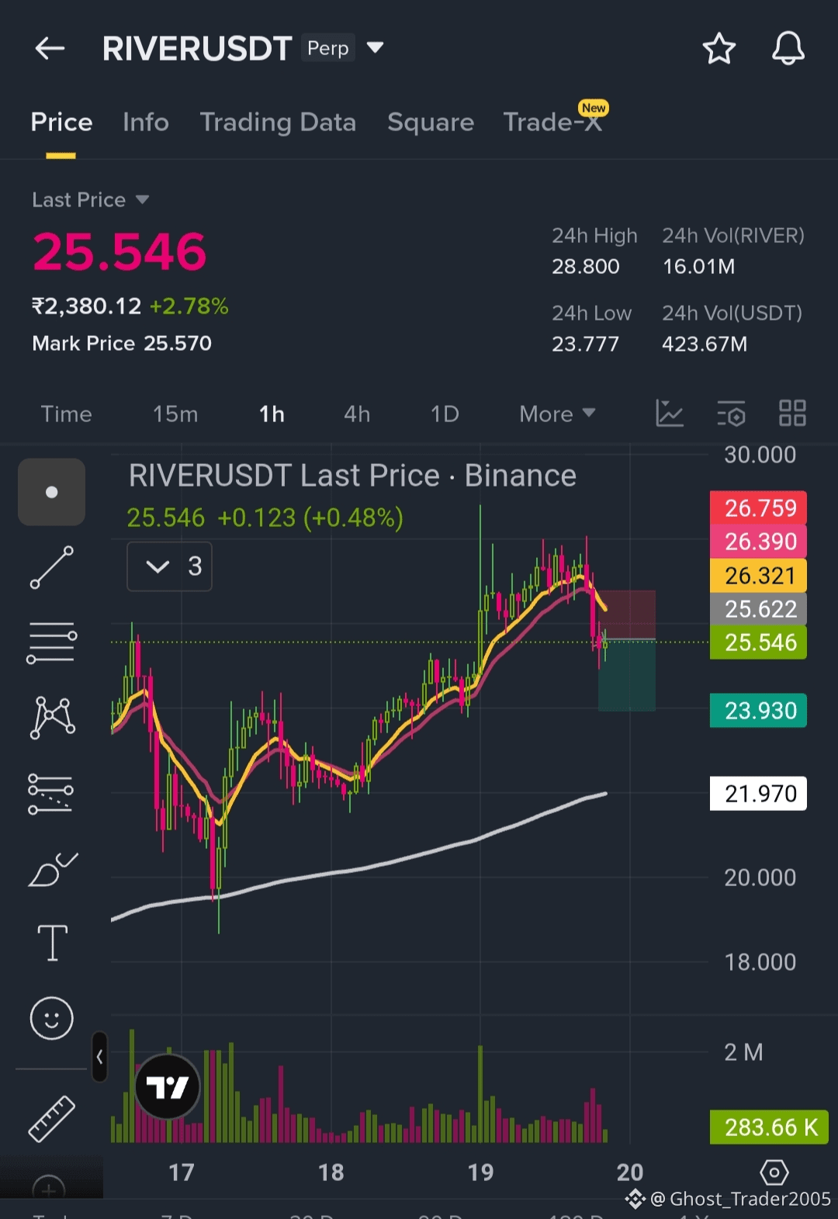Open the Square tab
838x1219 pixels.
[x=431, y=123]
